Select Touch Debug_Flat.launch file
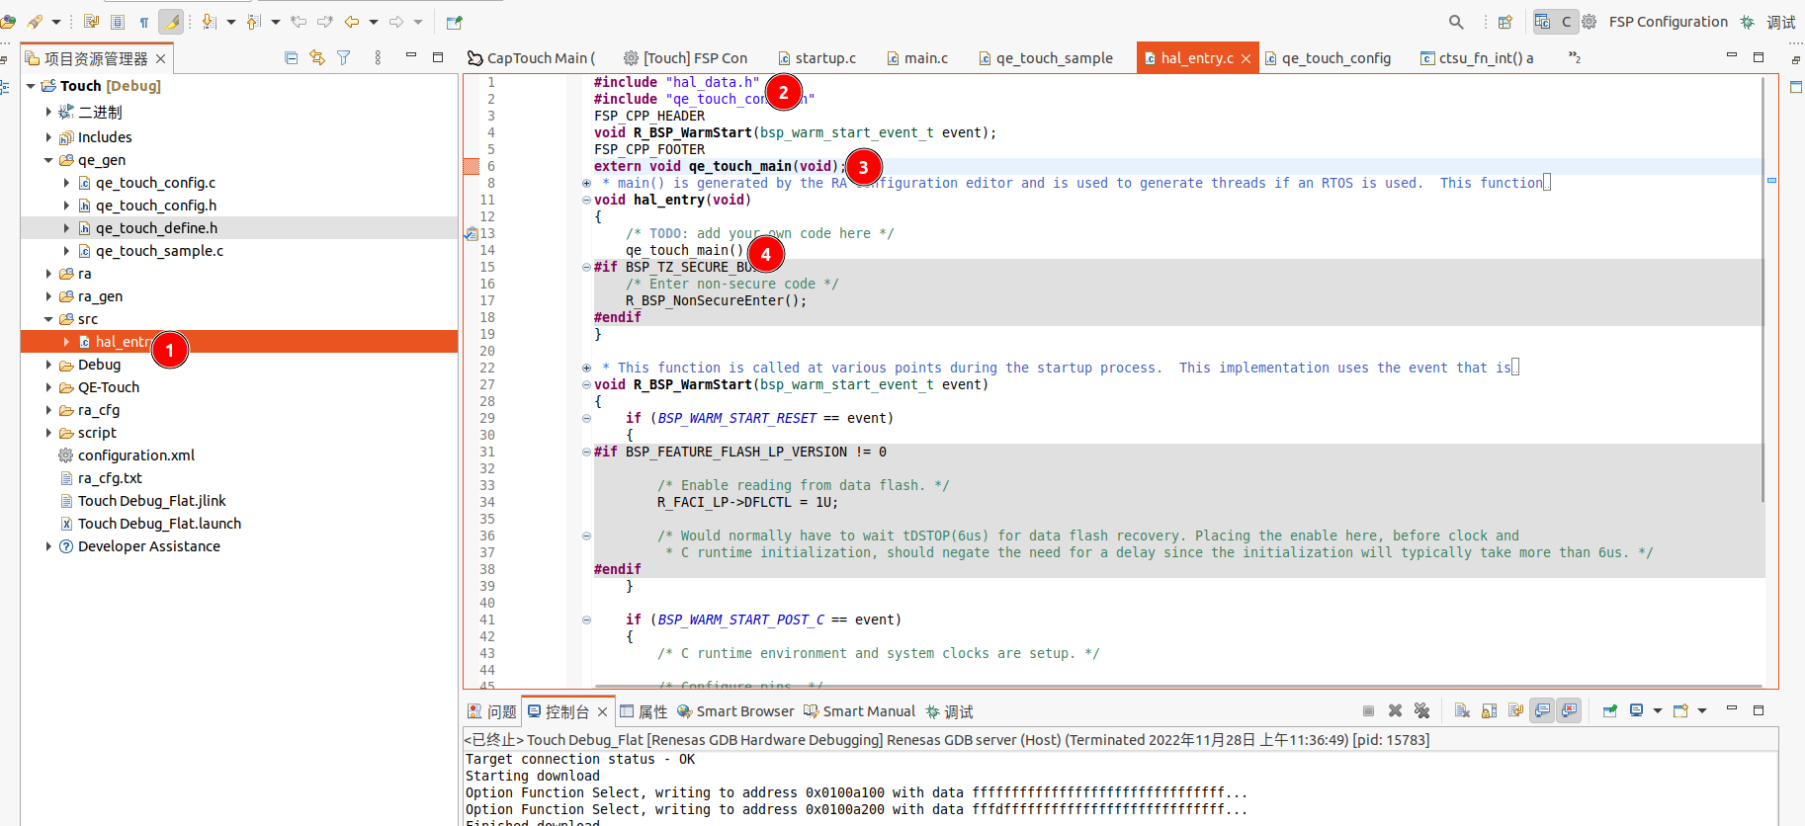The height and width of the screenshot is (826, 1805). coord(159,524)
